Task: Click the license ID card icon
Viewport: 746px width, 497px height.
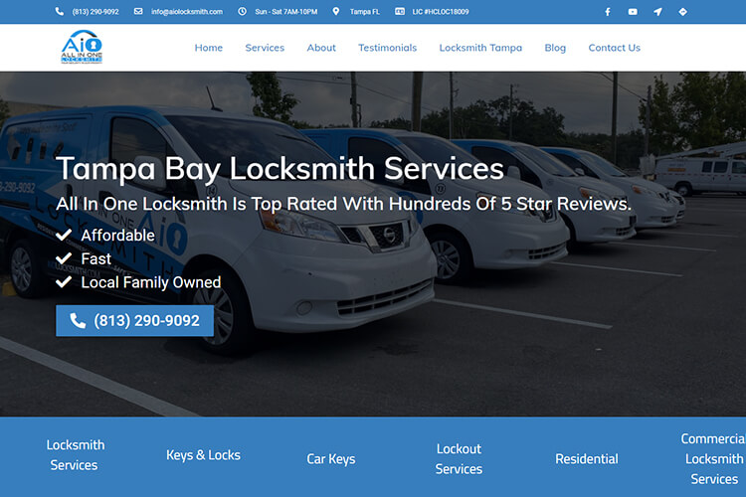Action: (x=400, y=11)
